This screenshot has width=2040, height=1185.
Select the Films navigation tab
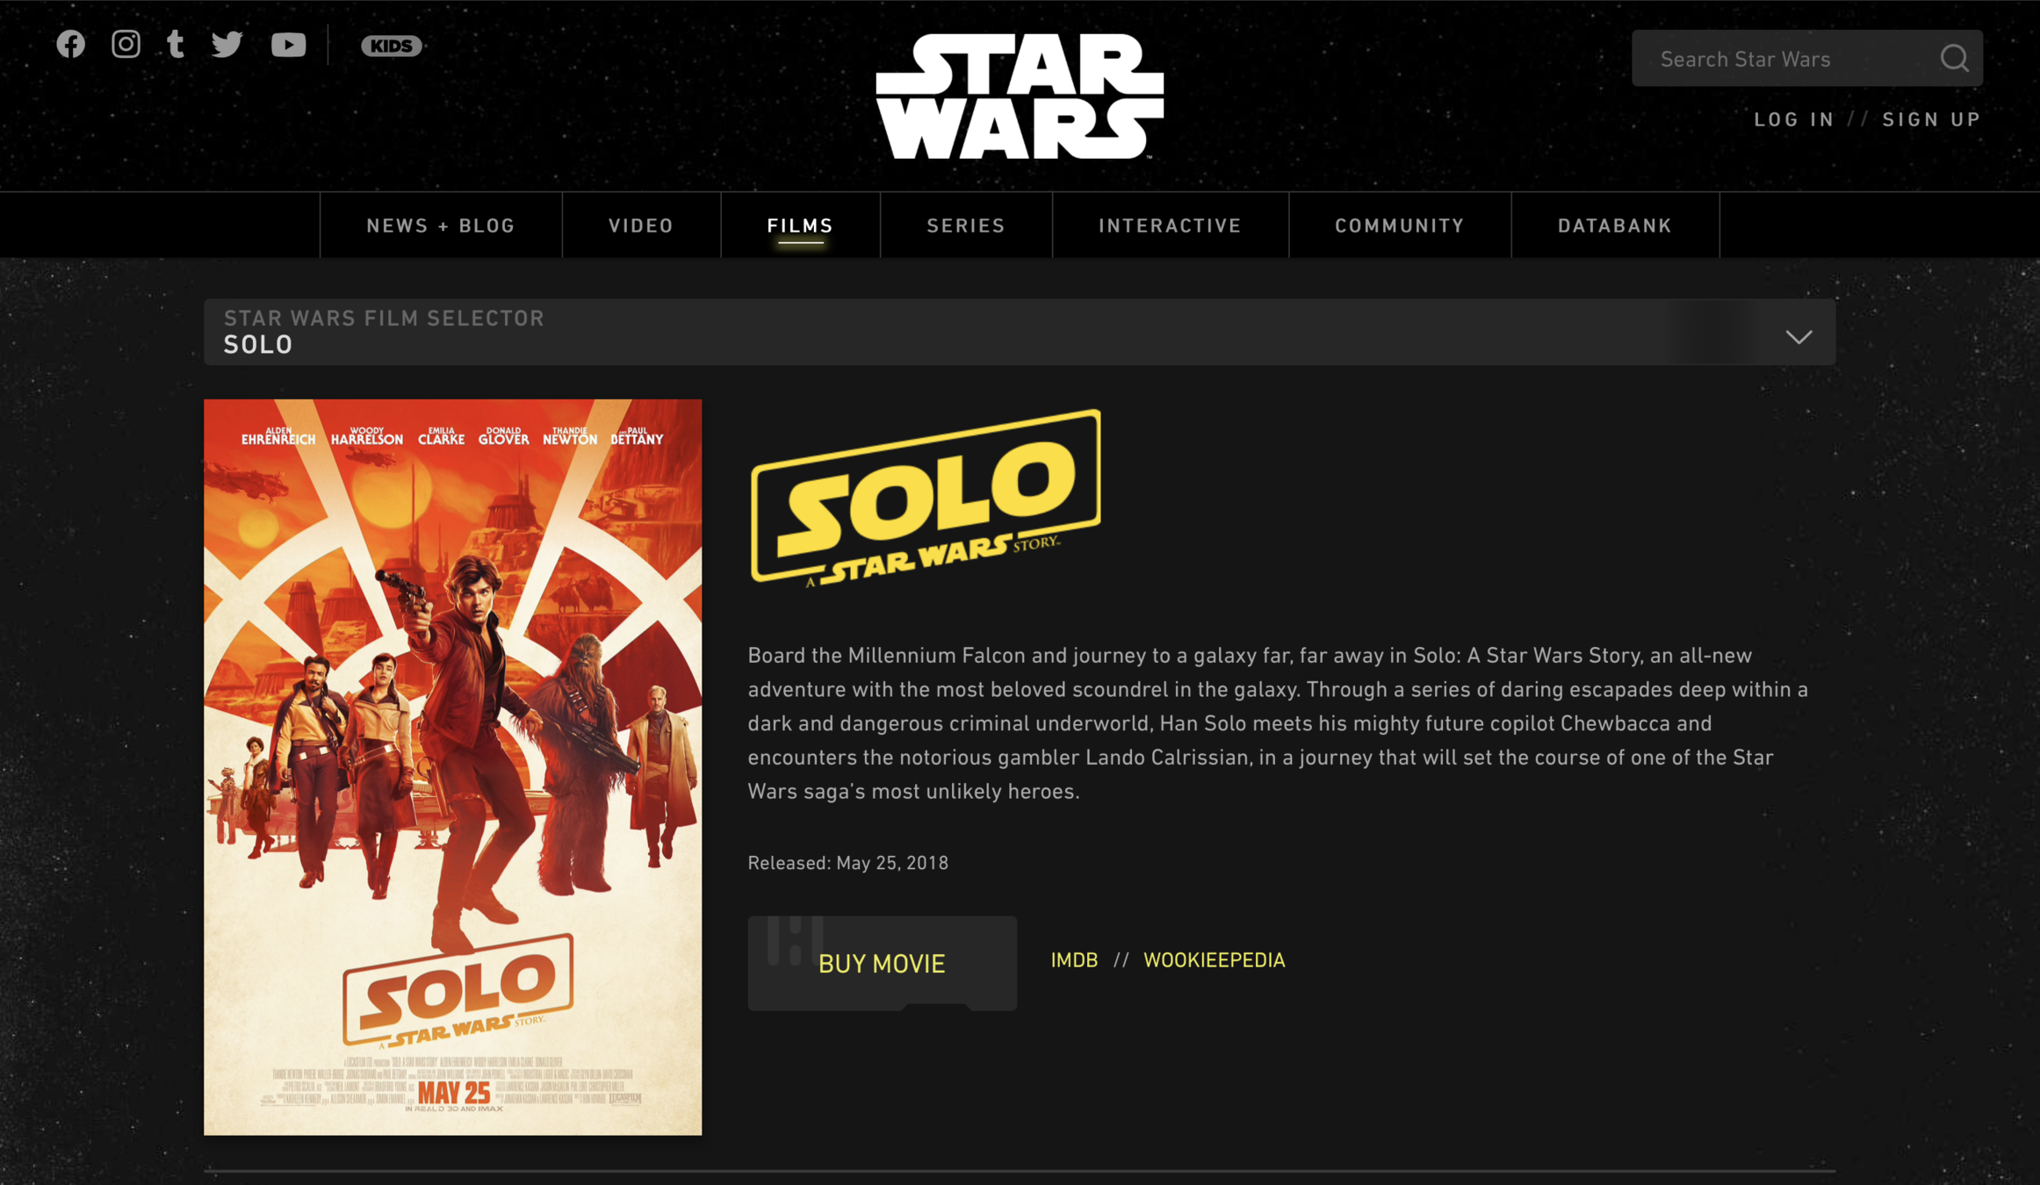click(800, 226)
